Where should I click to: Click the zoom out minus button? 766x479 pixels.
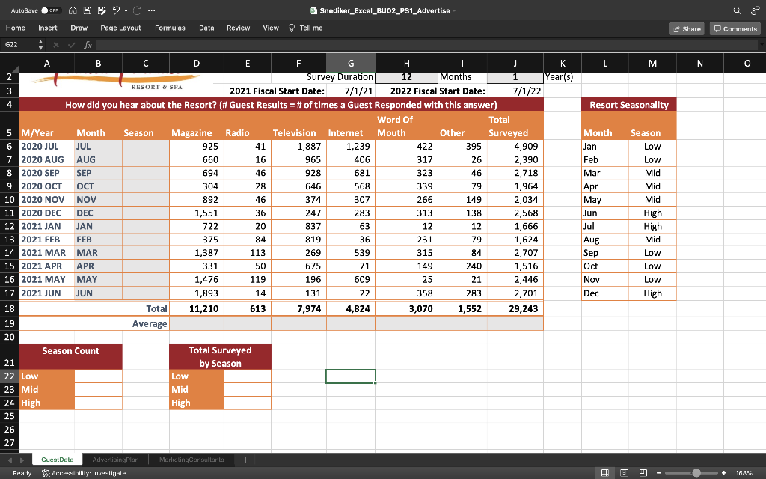(659, 473)
